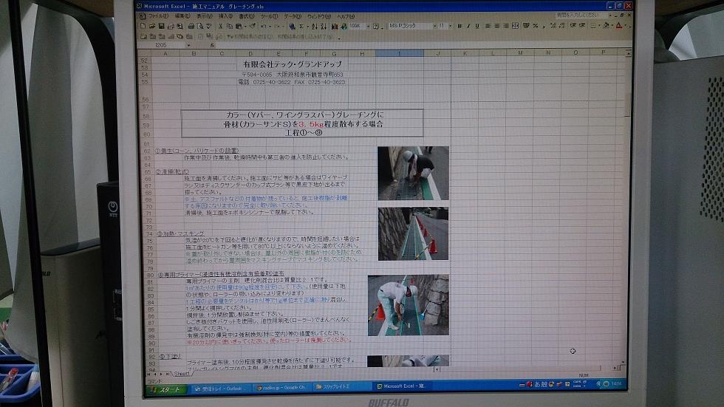Activate the Format Painter brush
The image size is (724, 407).
pos(252,26)
